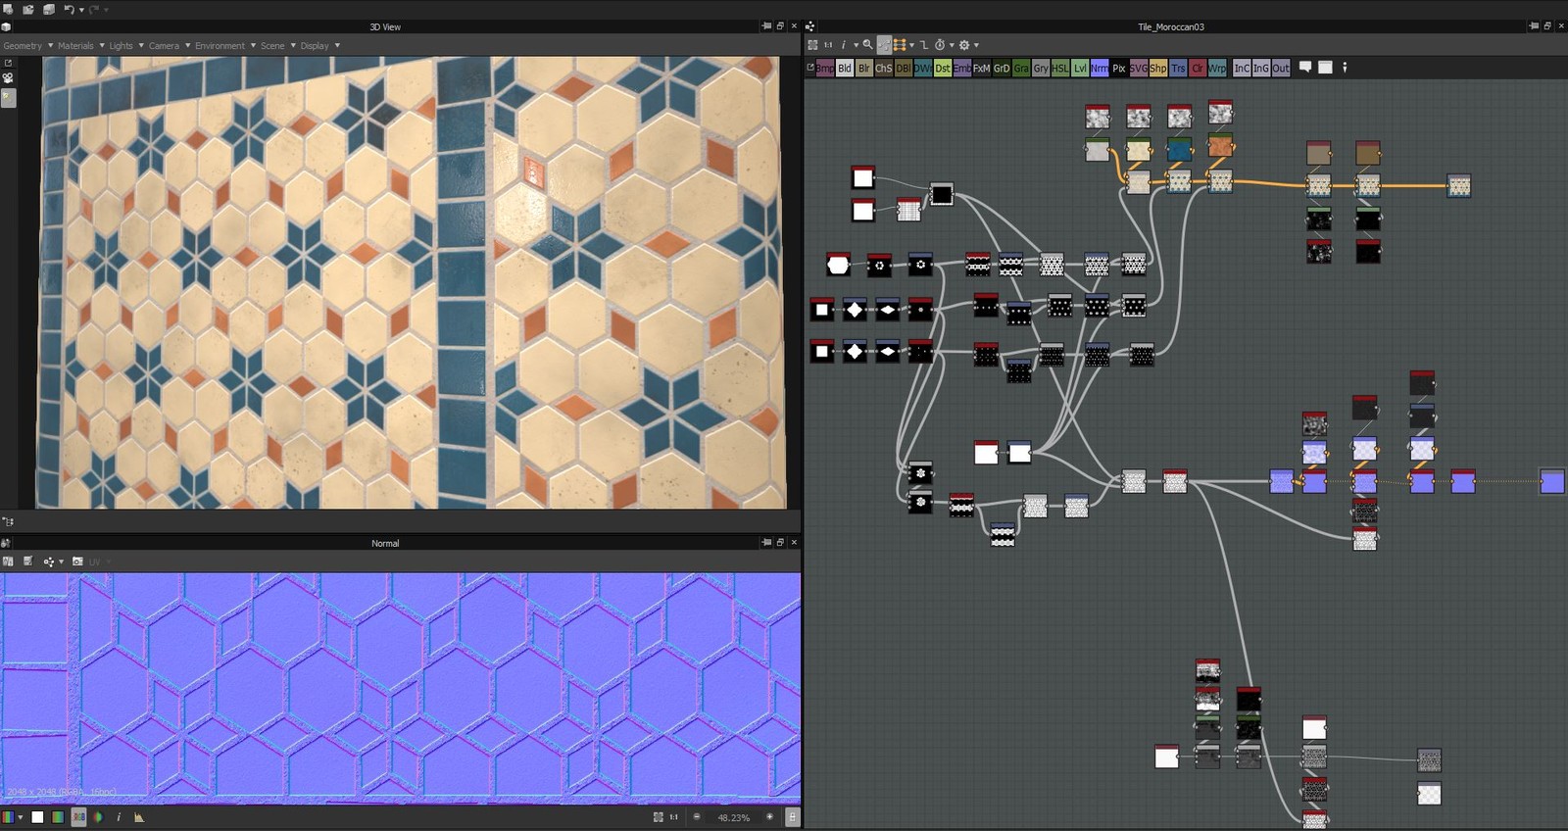Click the 48.23% zoom value field
The width and height of the screenshot is (1568, 831).
[x=733, y=817]
